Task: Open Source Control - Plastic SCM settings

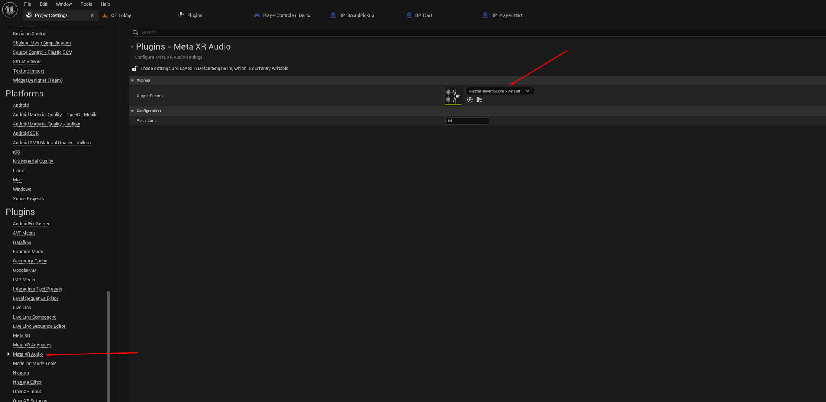Action: pyautogui.click(x=42, y=52)
